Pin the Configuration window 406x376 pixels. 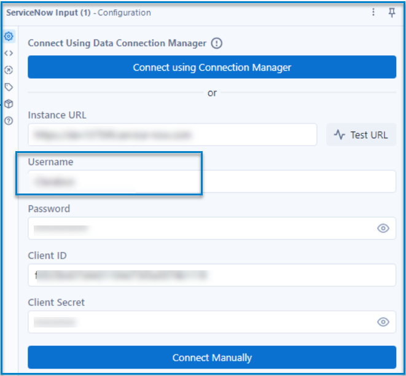coord(392,12)
